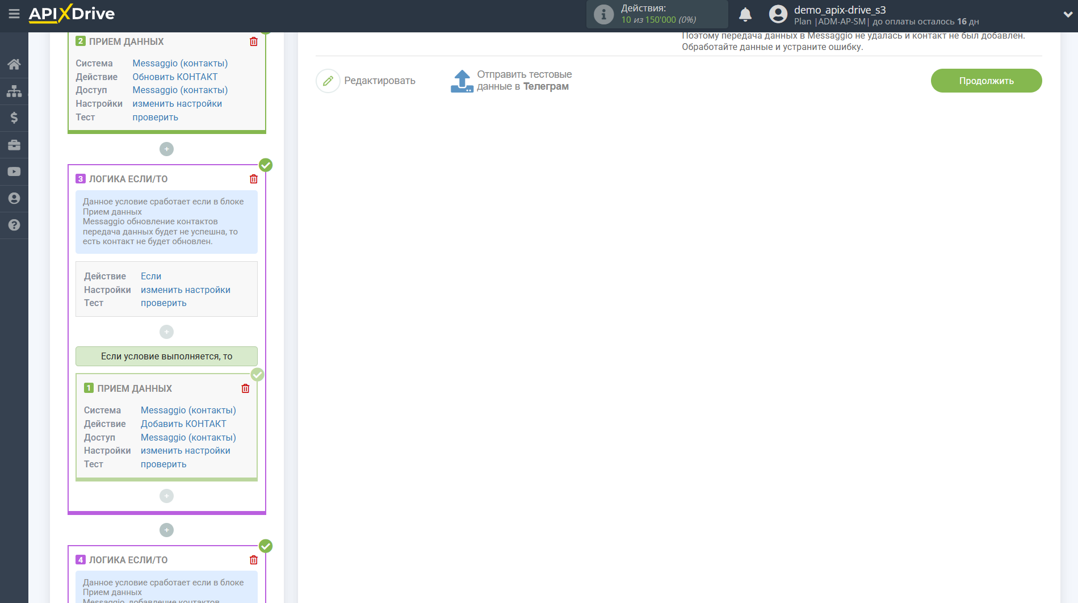Click the Добавить КОНТАКТ action link
The image size is (1078, 603).
183,424
